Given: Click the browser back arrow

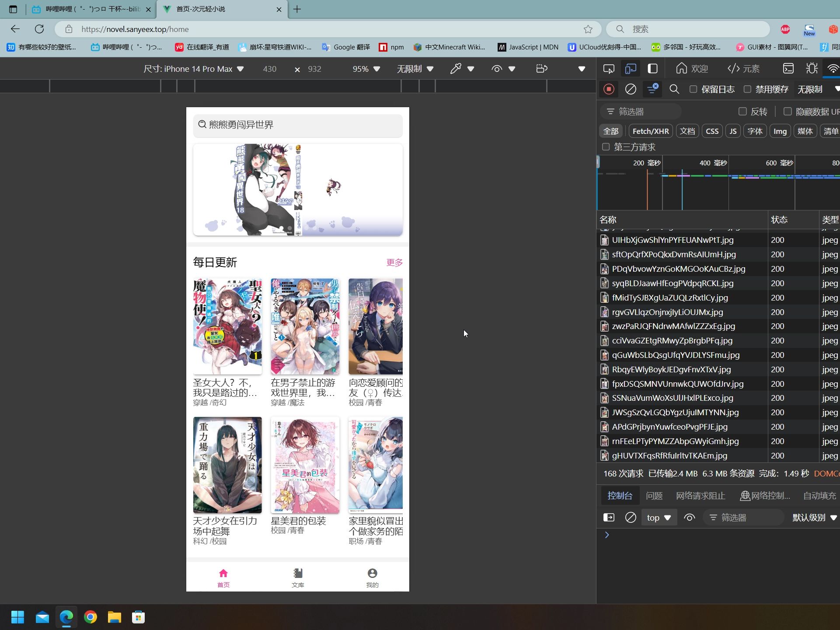Looking at the screenshot, I should click(15, 29).
